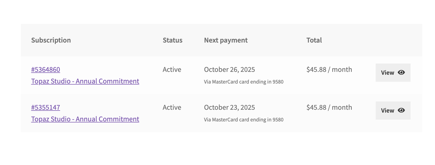Click the October 23, 2025 payment date

click(x=229, y=107)
